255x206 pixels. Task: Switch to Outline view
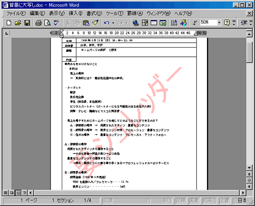[x=24, y=193]
